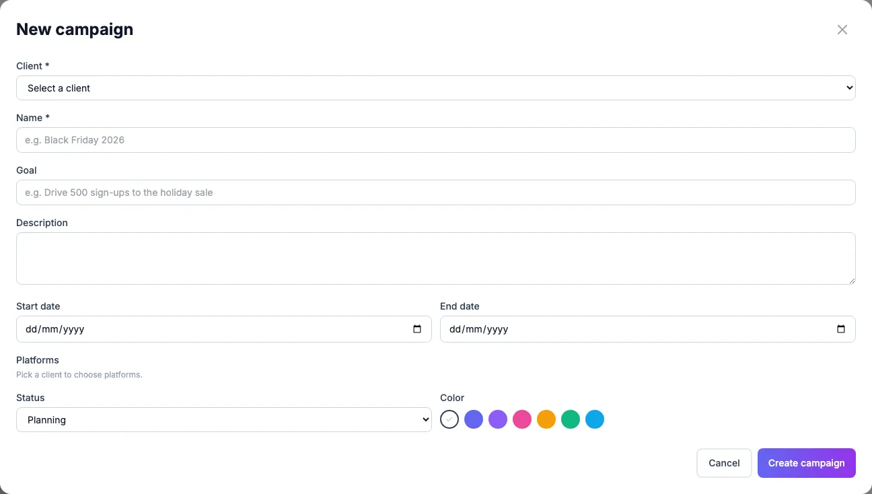The image size is (872, 494).
Task: Click the "Description" field label
Action: pyautogui.click(x=42, y=223)
